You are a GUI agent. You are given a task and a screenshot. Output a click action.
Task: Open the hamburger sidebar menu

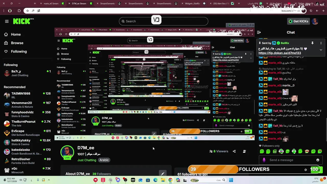coord(7,21)
